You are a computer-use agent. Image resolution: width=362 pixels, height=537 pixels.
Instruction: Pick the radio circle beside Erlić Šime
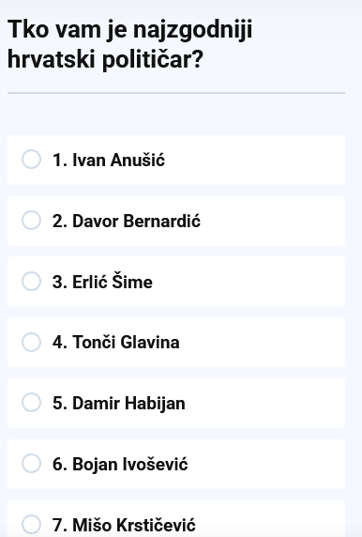(x=32, y=281)
